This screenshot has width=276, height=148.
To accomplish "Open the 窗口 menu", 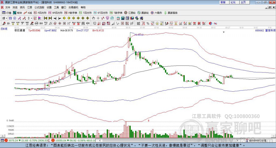I will 64,7.
